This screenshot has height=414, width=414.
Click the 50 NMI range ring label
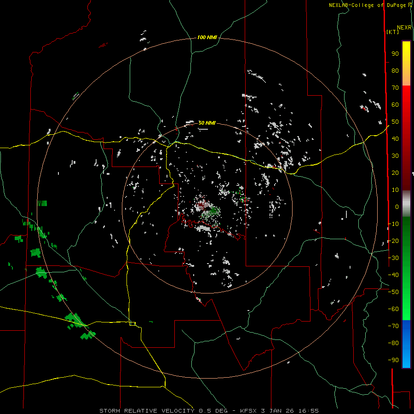(x=207, y=123)
